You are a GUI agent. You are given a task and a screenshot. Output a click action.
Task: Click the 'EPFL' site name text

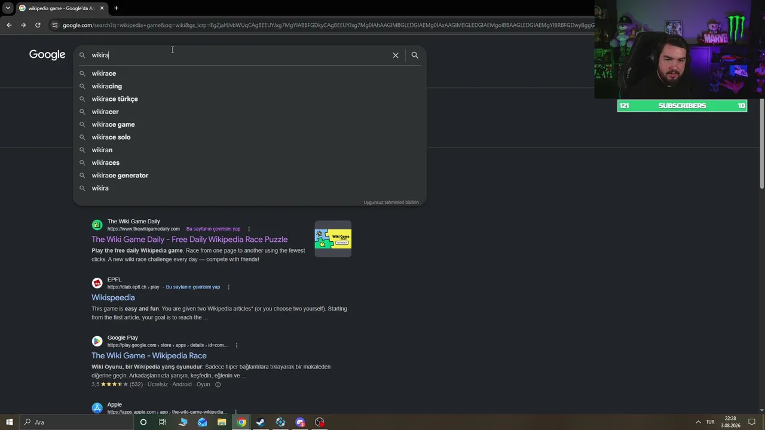coord(114,279)
